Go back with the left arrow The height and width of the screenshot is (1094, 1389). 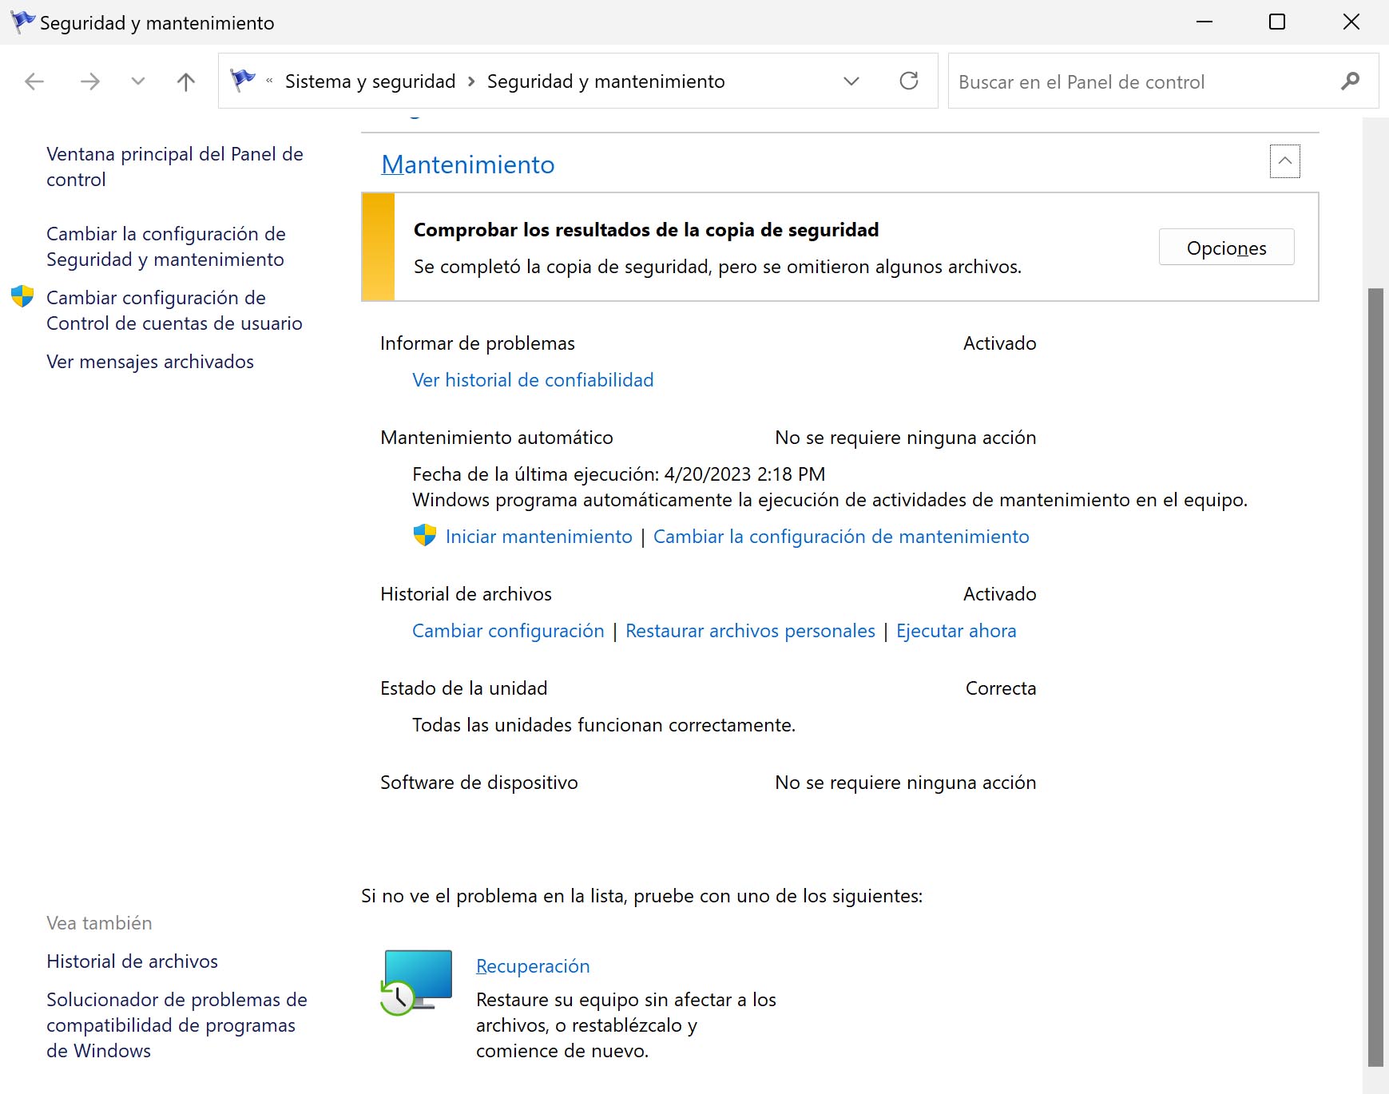tap(34, 81)
